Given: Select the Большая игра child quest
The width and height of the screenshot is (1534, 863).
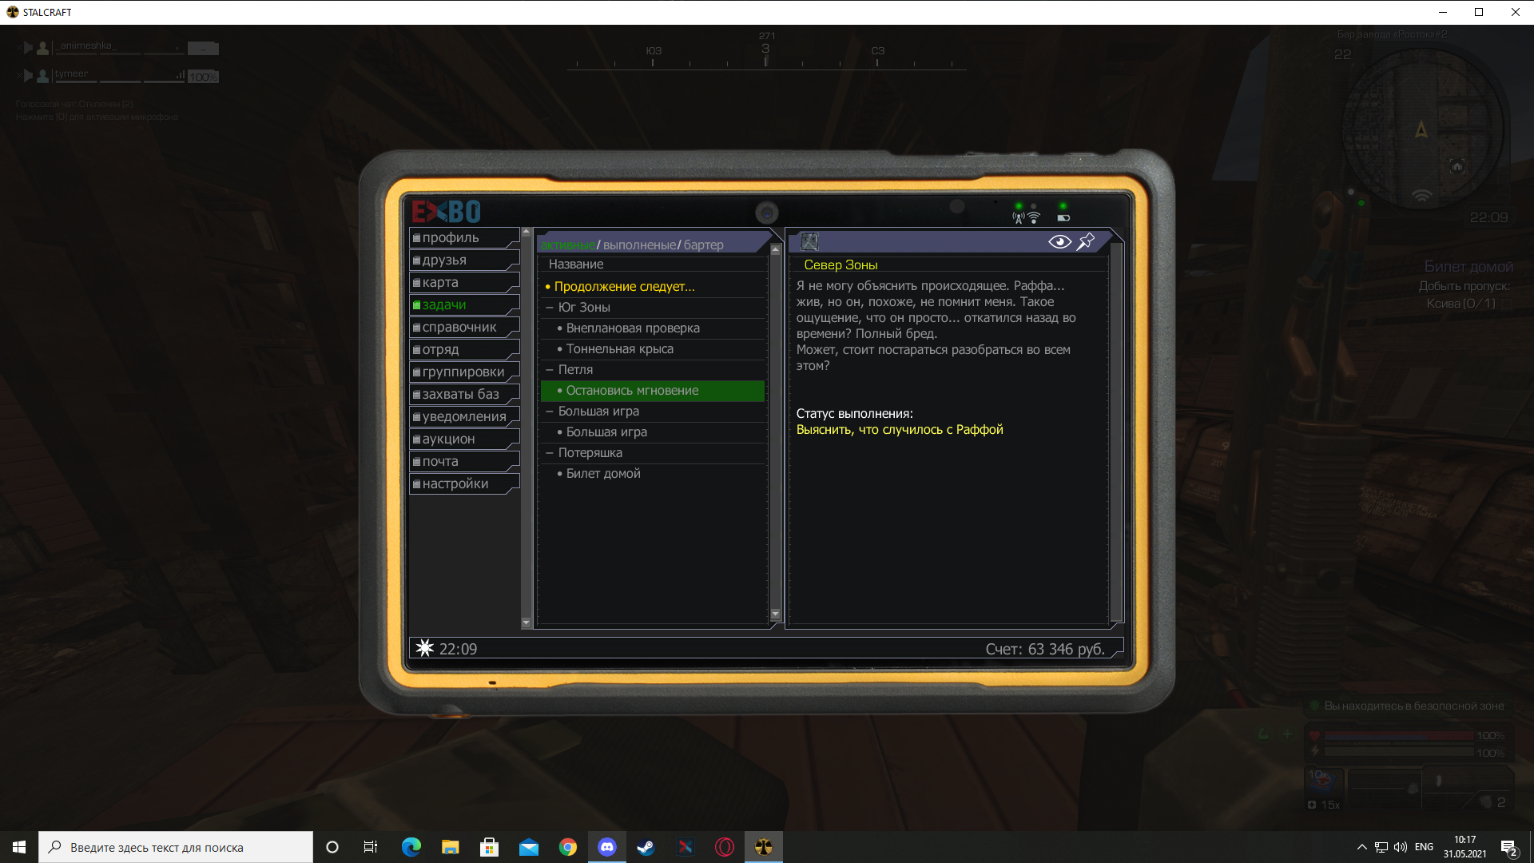Looking at the screenshot, I should [652, 432].
